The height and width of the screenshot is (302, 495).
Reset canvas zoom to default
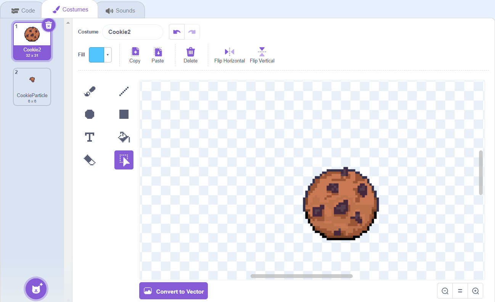pos(460,291)
